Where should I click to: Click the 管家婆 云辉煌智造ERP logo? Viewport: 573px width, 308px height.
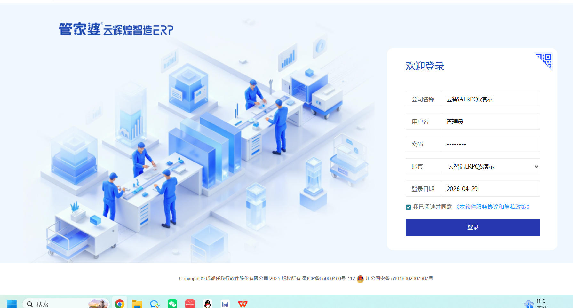tap(116, 29)
